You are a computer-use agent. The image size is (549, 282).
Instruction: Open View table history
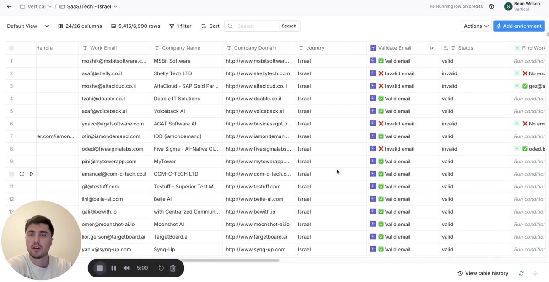pyautogui.click(x=483, y=273)
